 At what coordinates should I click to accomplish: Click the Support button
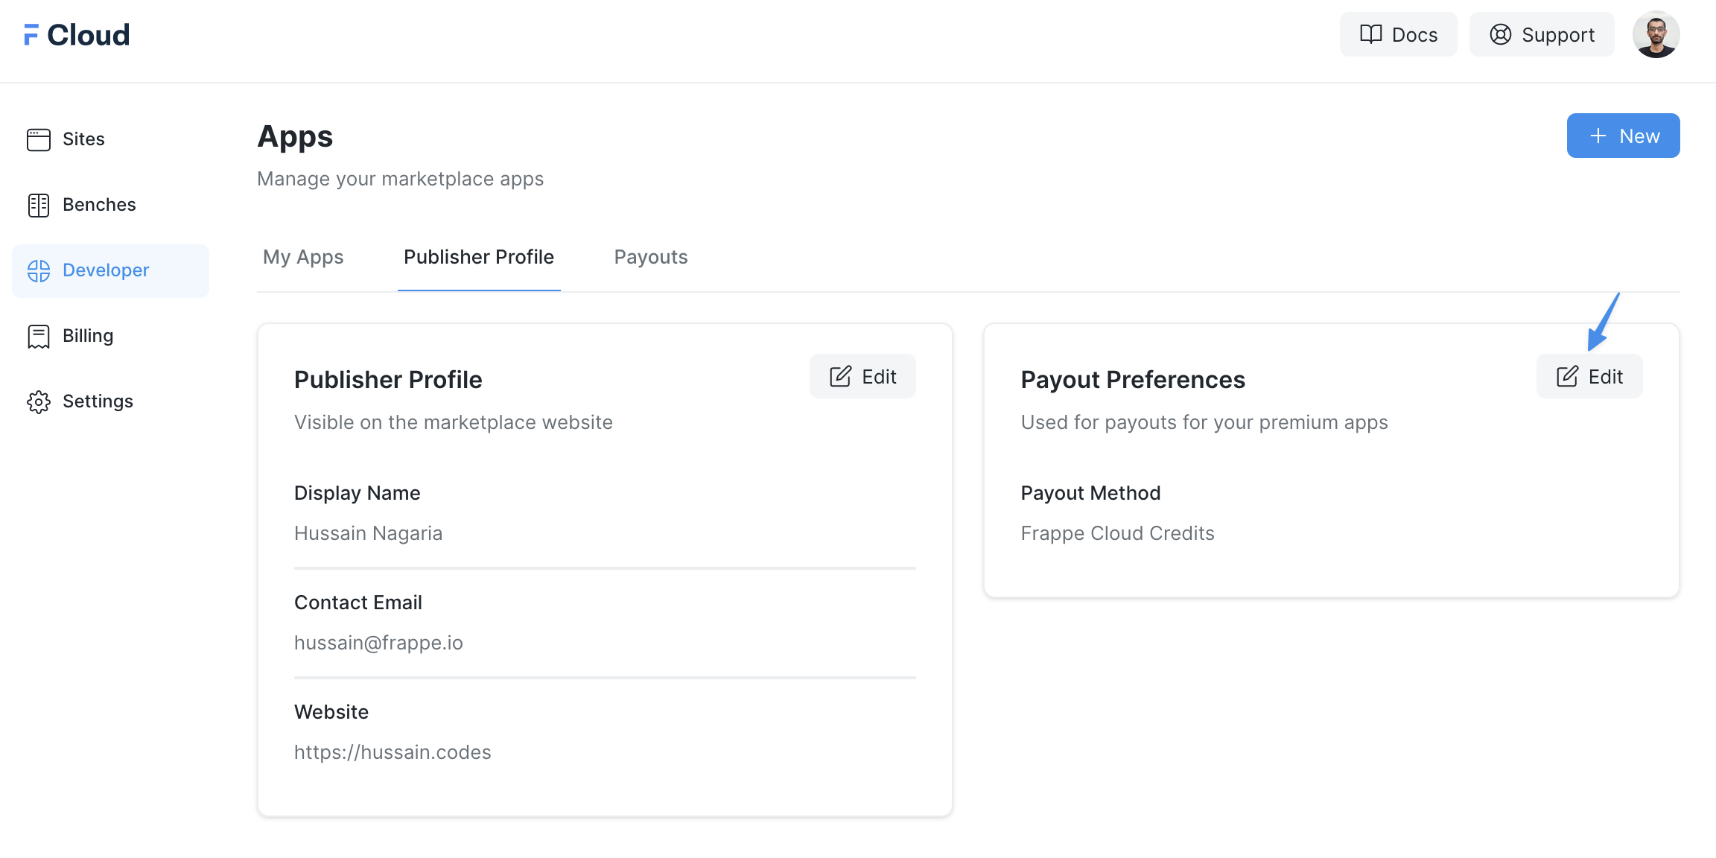pos(1541,34)
